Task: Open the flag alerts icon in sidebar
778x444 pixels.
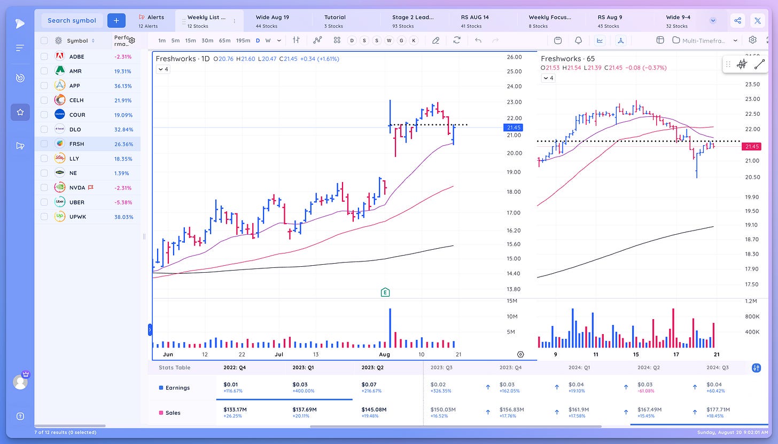Action: coord(20,146)
